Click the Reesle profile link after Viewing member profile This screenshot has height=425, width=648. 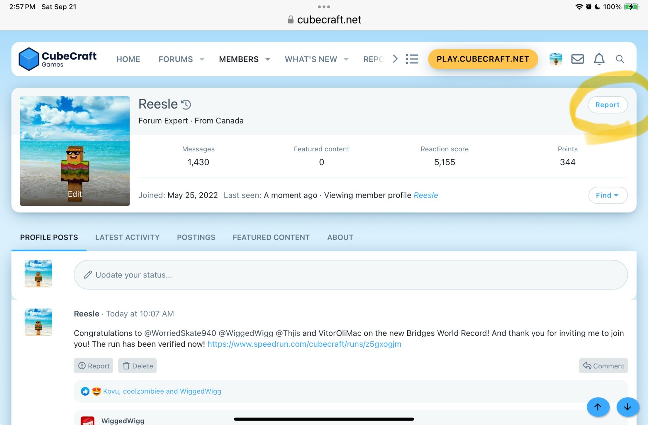426,195
